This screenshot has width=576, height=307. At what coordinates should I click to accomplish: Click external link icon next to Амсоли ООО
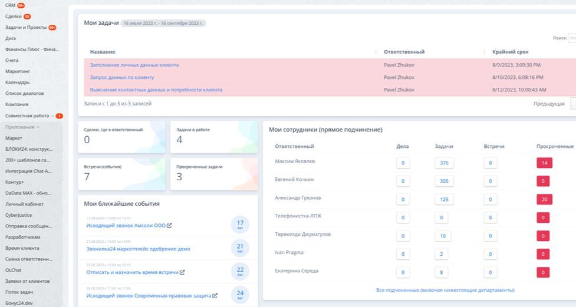(169, 226)
